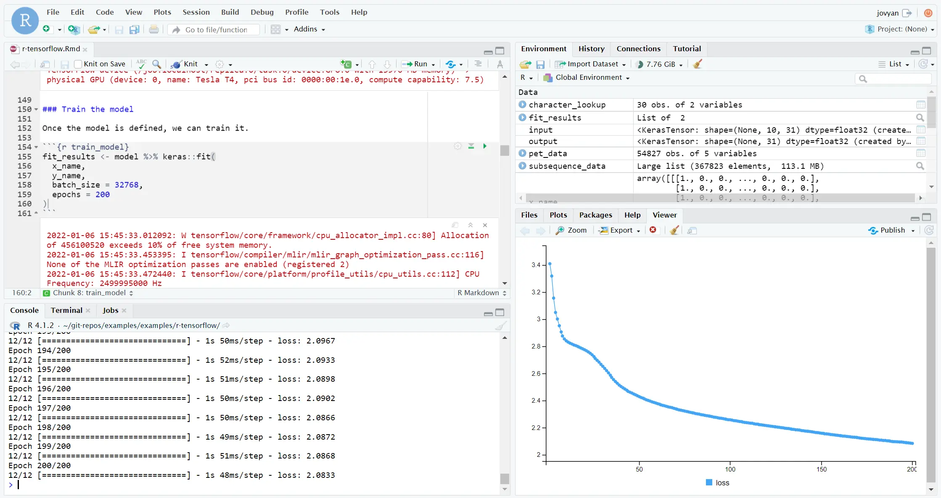Image resolution: width=941 pixels, height=498 pixels.
Task: Expand the fit_results list object
Action: click(x=522, y=118)
